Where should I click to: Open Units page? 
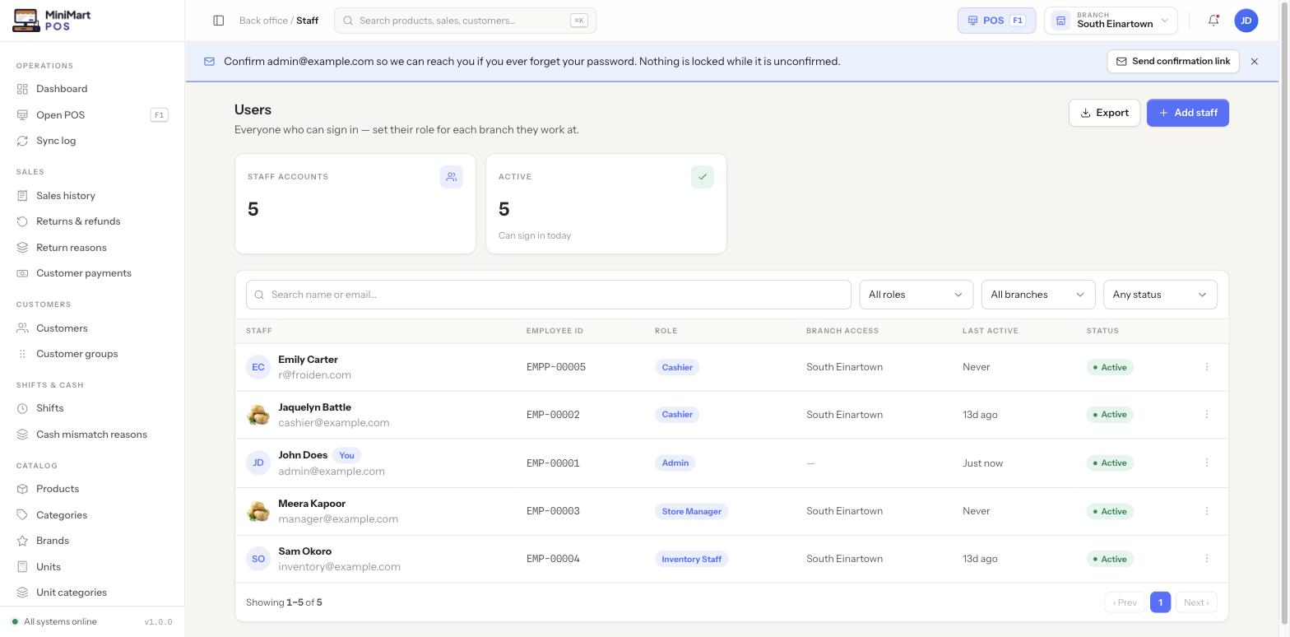pos(92,567)
